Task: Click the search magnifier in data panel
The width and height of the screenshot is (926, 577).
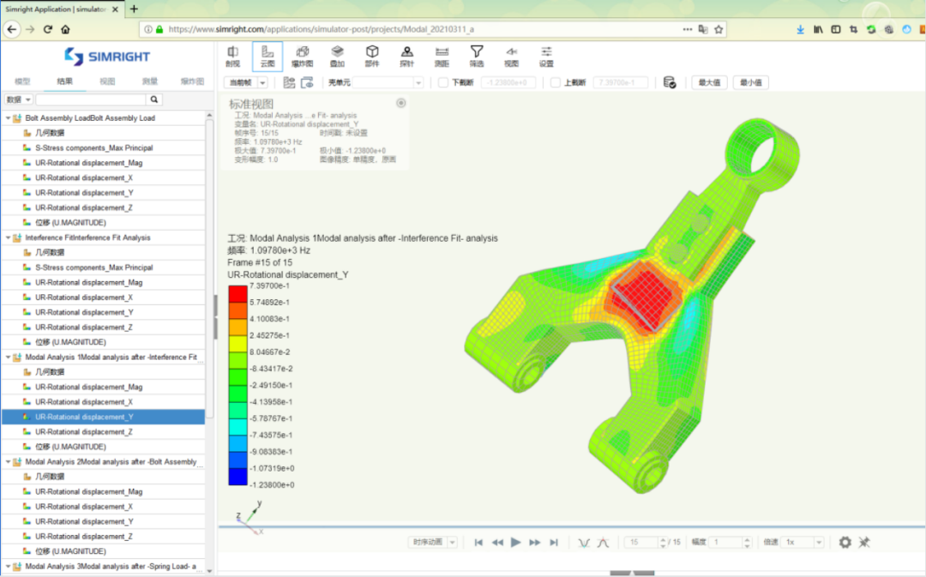Action: tap(154, 99)
